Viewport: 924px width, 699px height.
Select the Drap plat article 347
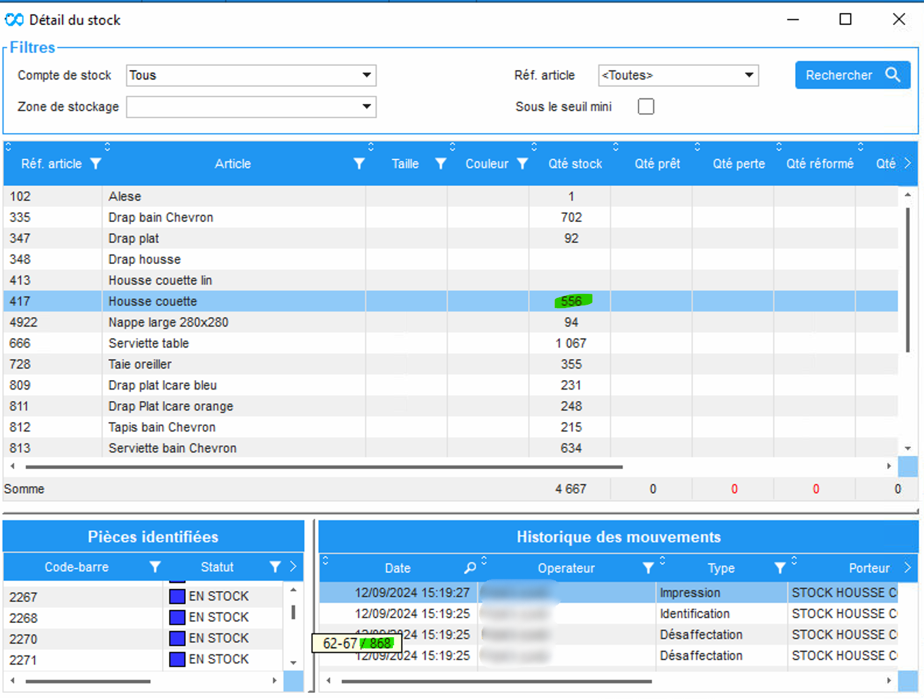[450, 238]
